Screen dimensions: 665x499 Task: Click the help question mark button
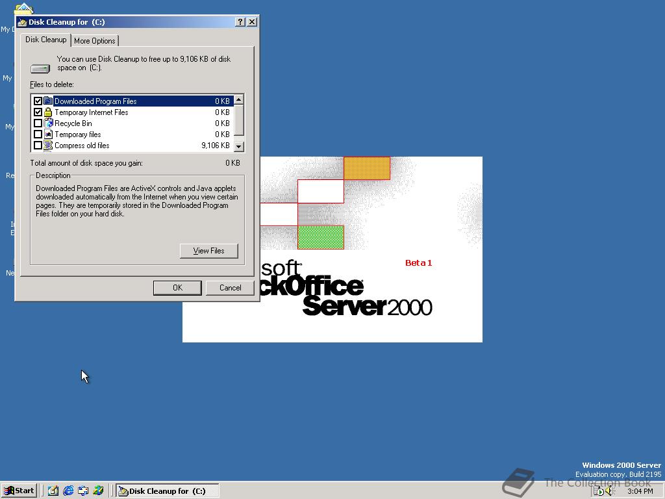pos(240,21)
